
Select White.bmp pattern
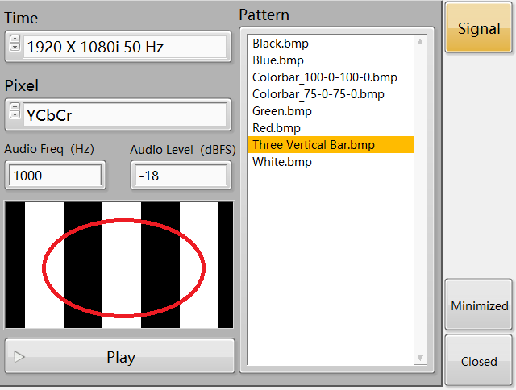pyautogui.click(x=281, y=162)
